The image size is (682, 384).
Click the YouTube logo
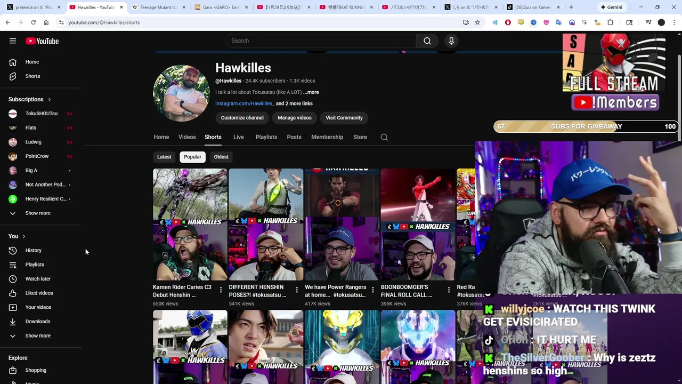click(x=42, y=41)
